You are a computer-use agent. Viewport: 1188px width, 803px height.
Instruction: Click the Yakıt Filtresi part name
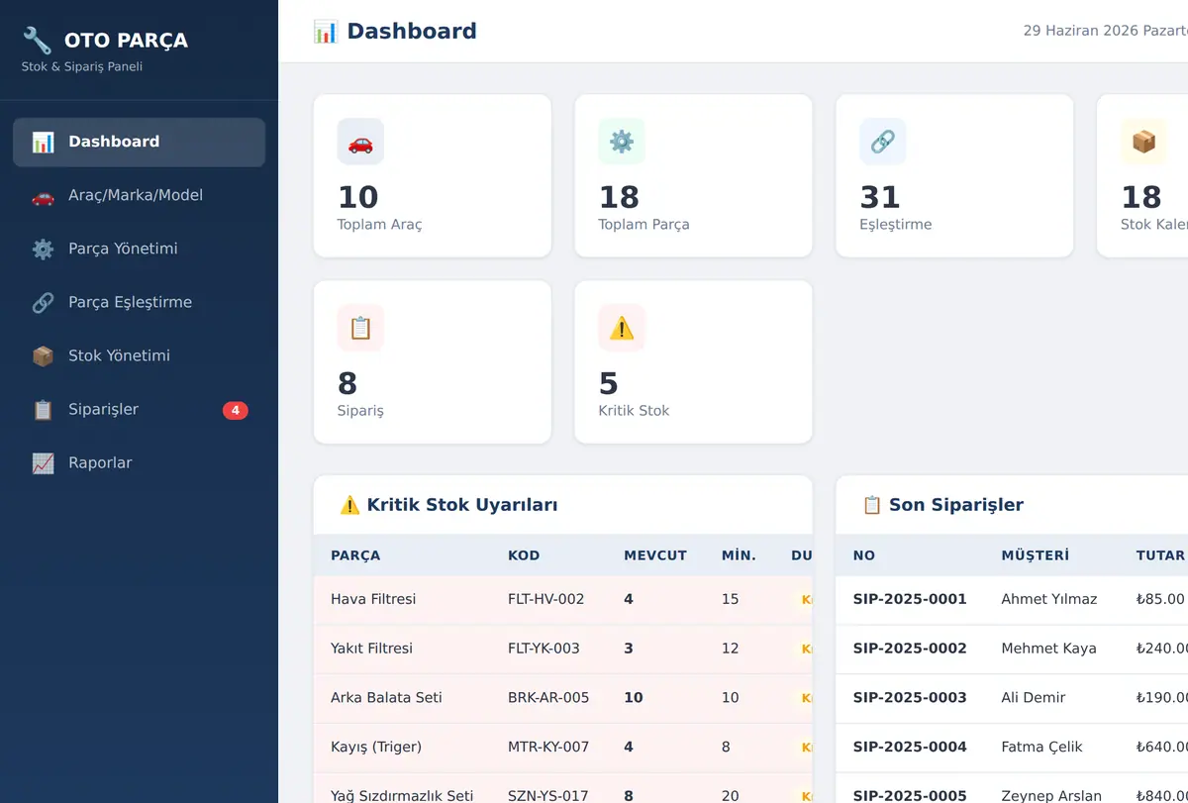coord(371,649)
